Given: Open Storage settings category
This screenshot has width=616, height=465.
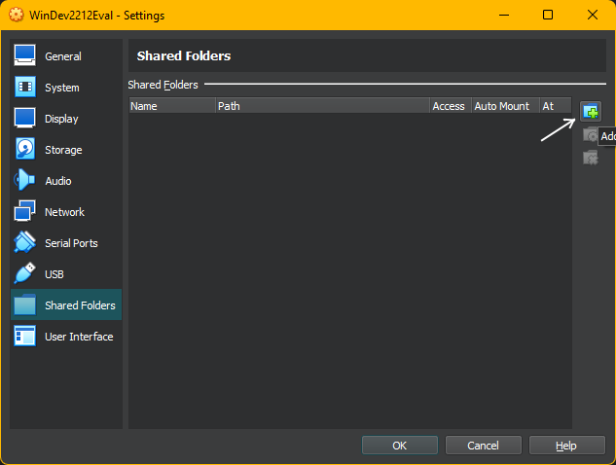Looking at the screenshot, I should (x=66, y=149).
